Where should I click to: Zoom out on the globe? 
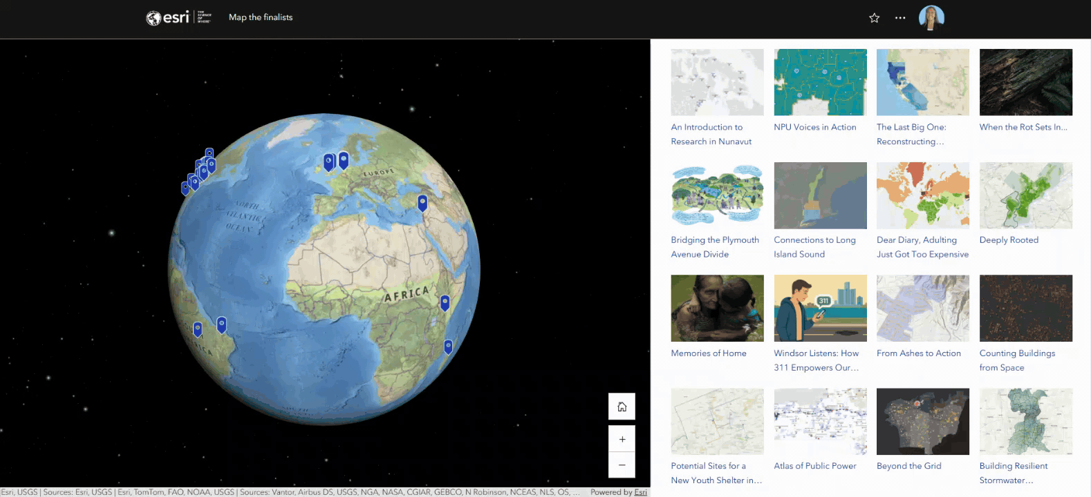click(x=622, y=465)
